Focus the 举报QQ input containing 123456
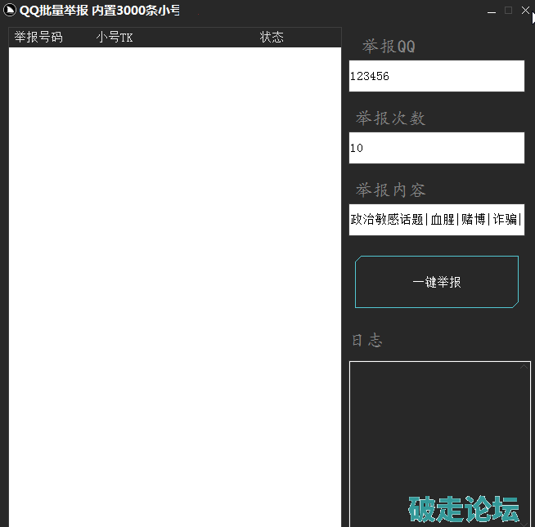Screen dimensions: 535x527 tap(436, 76)
